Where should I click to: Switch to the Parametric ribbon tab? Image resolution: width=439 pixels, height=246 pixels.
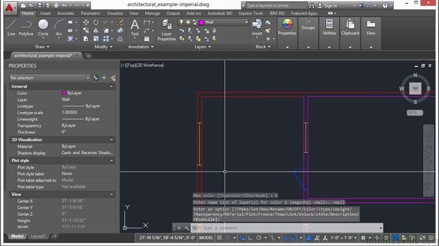tap(91, 13)
